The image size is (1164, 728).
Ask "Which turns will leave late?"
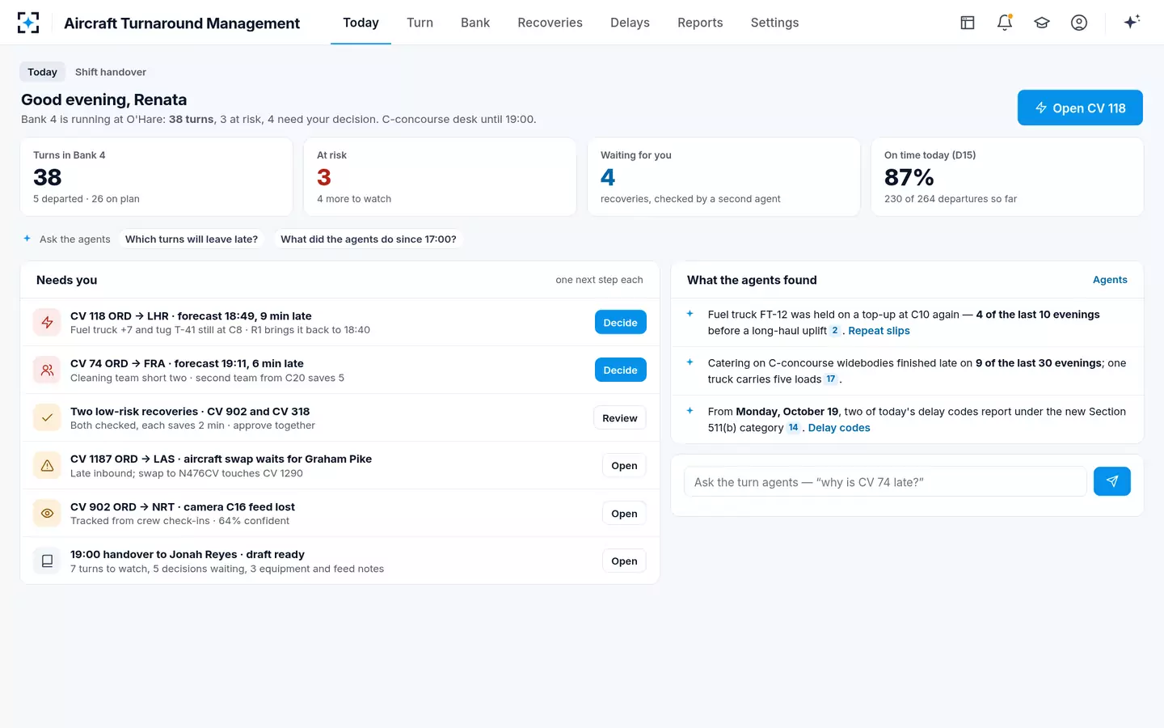(x=192, y=239)
